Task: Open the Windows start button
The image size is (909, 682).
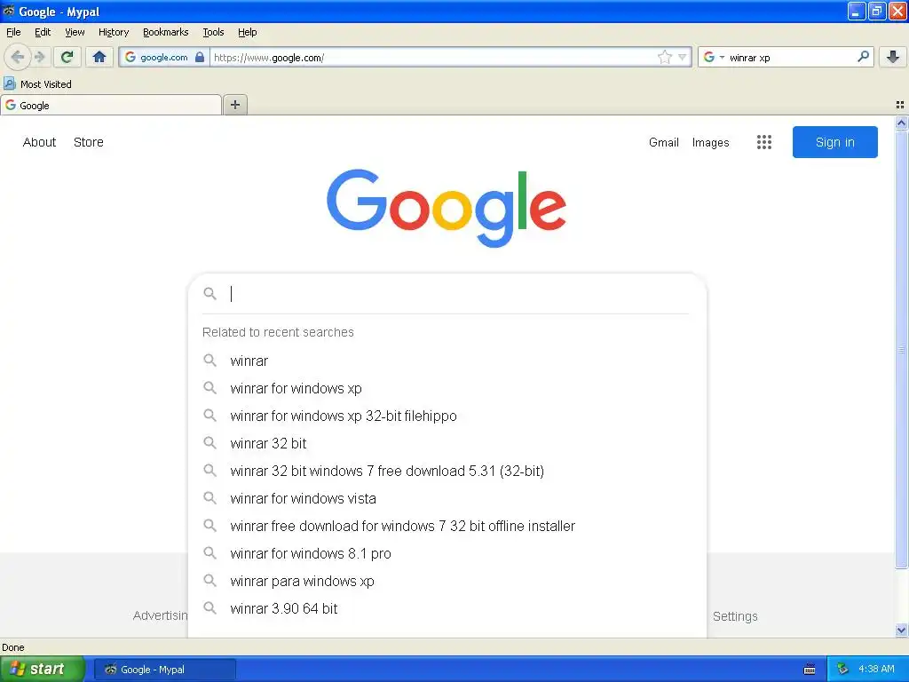Action: [x=42, y=670]
